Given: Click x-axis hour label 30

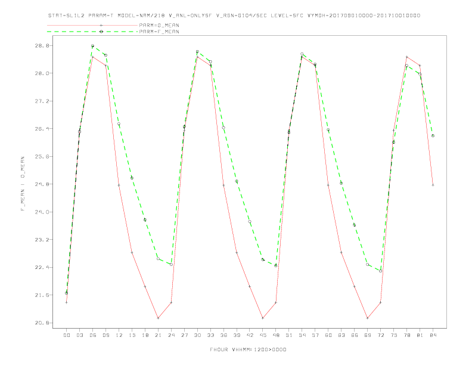Looking at the screenshot, I should coord(197,335).
